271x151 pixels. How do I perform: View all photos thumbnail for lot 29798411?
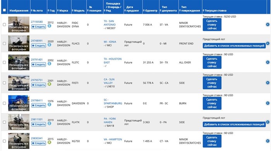click(19, 103)
